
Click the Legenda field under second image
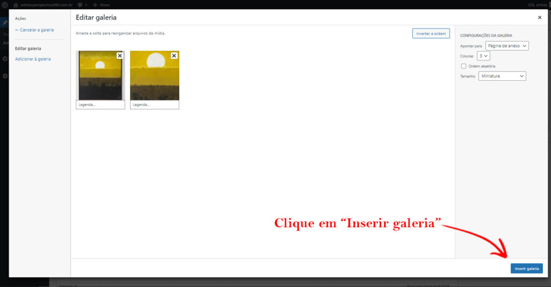[154, 105]
